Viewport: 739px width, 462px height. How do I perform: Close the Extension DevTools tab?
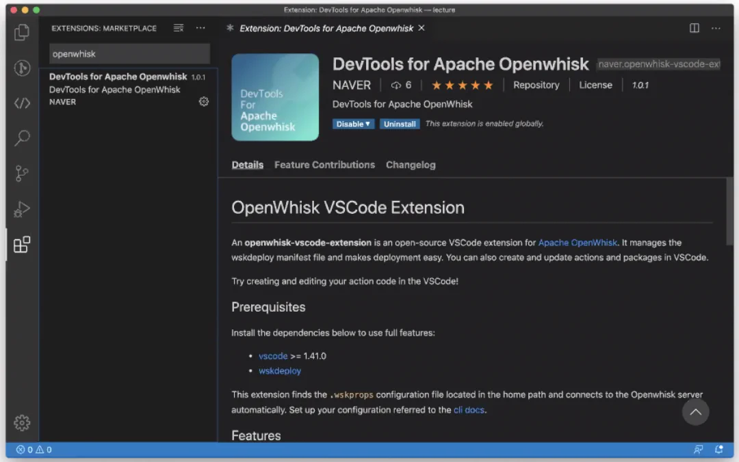[x=422, y=28]
